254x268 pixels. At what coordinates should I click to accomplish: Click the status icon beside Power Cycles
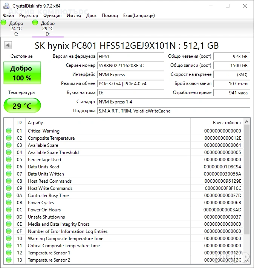coord(9,203)
